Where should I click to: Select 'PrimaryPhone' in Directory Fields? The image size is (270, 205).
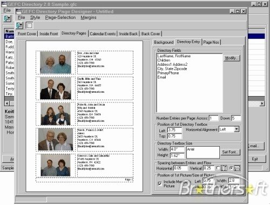coord(168,73)
